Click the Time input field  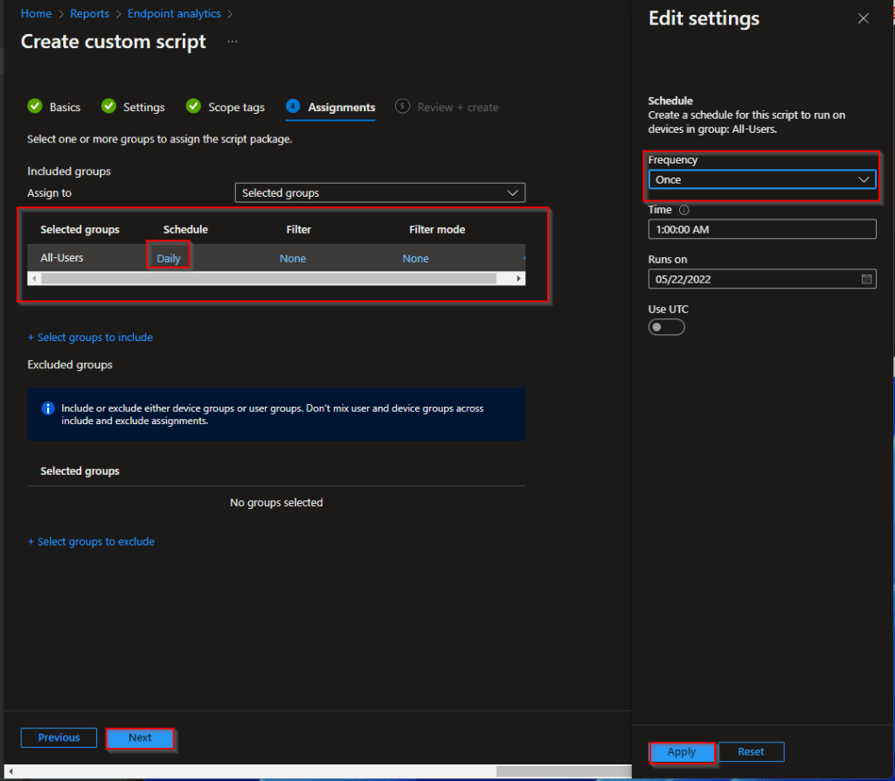coord(761,229)
